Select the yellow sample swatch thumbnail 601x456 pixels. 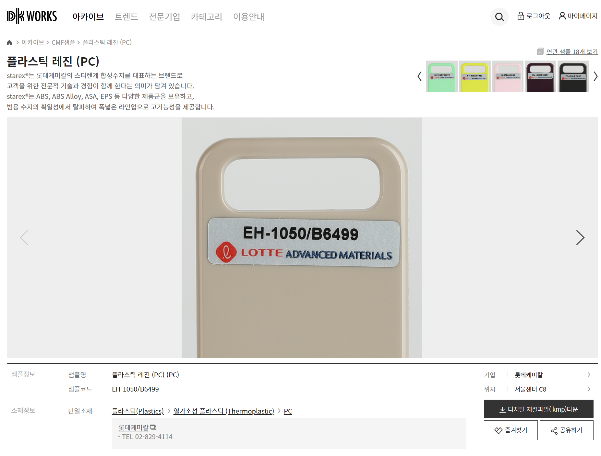coord(475,76)
